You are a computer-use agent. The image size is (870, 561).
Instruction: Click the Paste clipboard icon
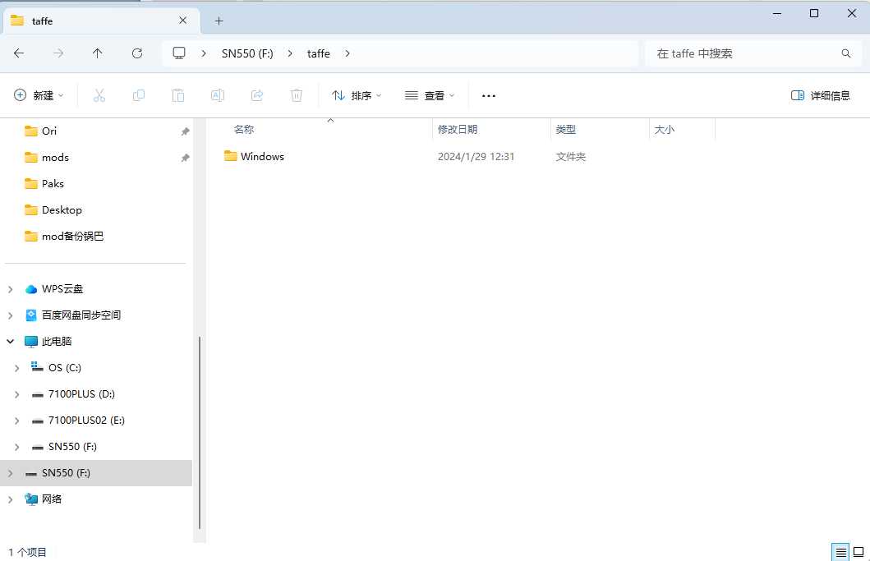click(178, 95)
